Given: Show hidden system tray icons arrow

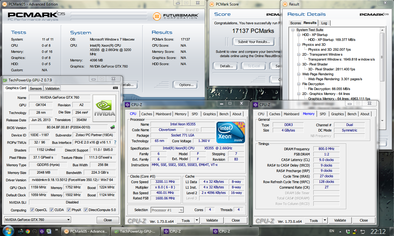Looking at the screenshot, I should point(341,231).
